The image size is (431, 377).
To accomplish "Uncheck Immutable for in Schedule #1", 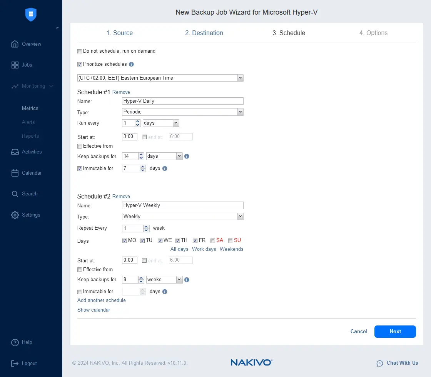I will click(x=79, y=168).
